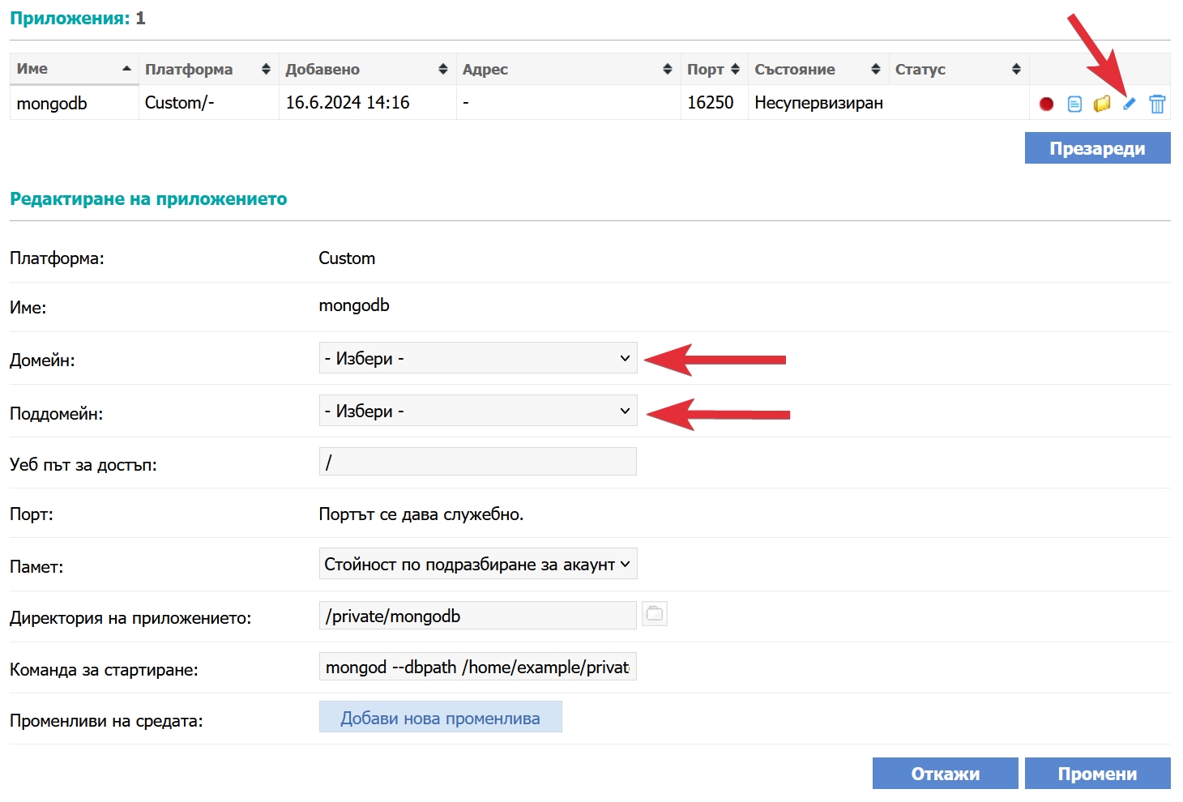Click the Директория на приложението field
This screenshot has width=1183, height=802.
478,616
